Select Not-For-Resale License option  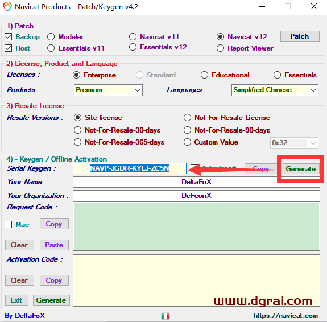click(x=187, y=118)
